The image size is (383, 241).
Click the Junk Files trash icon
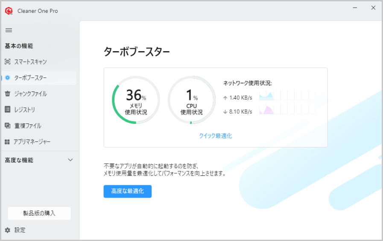(8, 94)
